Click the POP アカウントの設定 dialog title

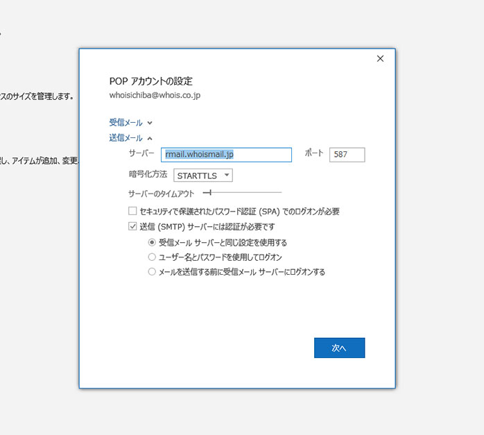coord(150,80)
